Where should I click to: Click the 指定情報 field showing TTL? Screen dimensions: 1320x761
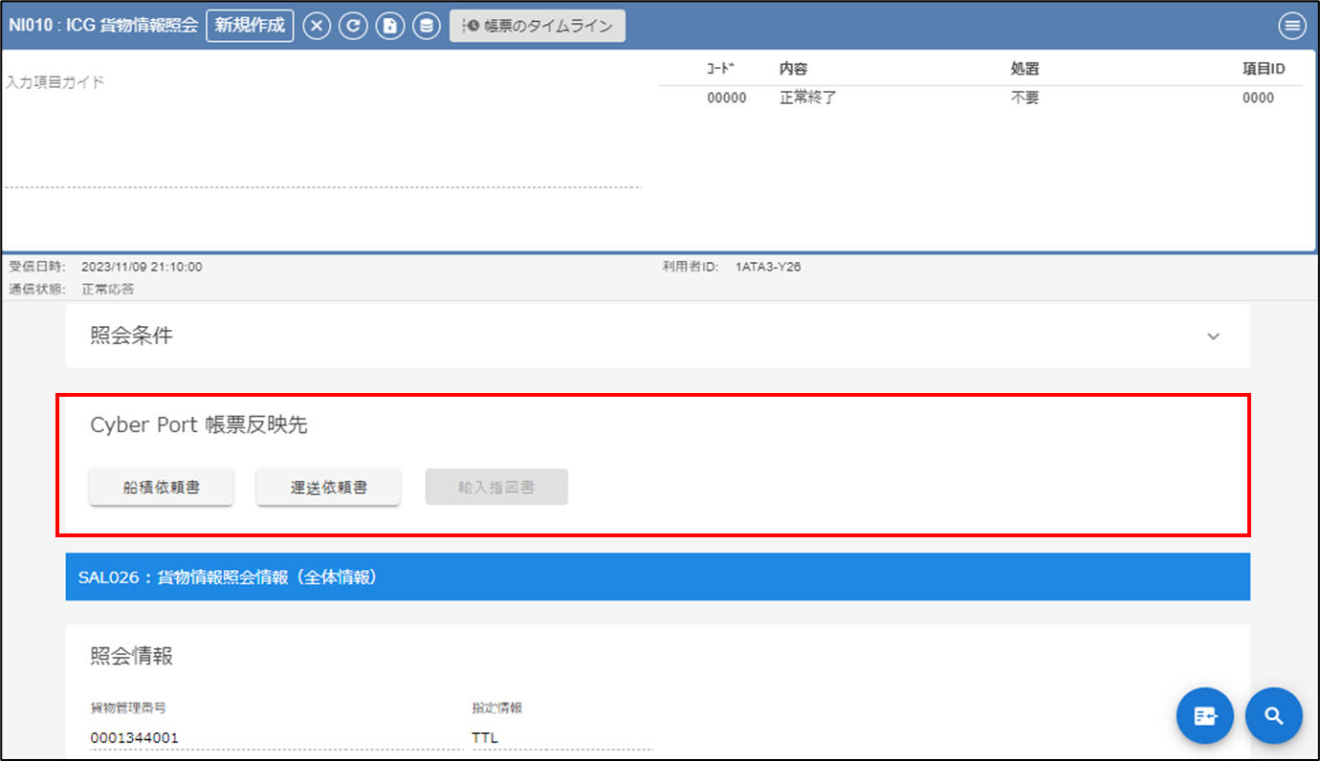click(x=561, y=737)
